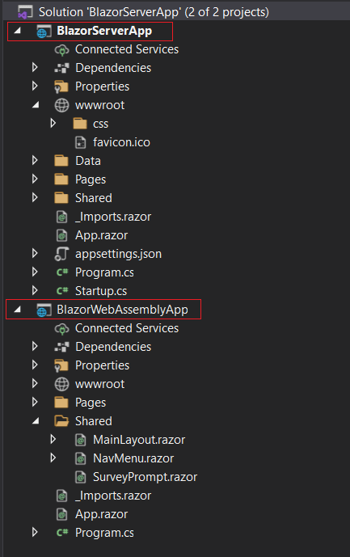The height and width of the screenshot is (557, 350).
Task: Collapse the Shared folder in BlazorWebAssemblyApp
Action: coord(36,421)
